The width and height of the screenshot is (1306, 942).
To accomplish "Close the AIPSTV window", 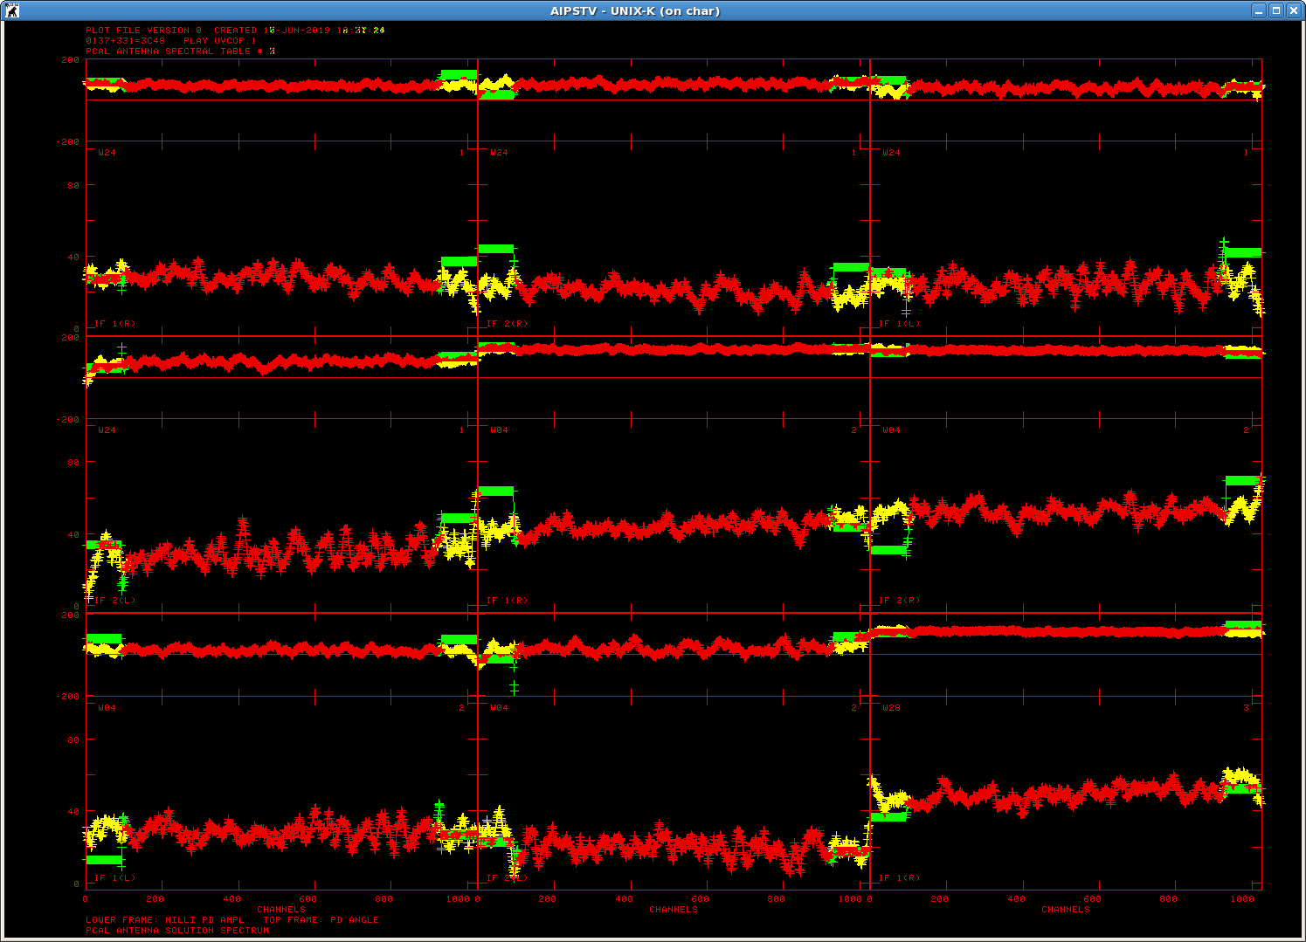I will [x=1294, y=10].
